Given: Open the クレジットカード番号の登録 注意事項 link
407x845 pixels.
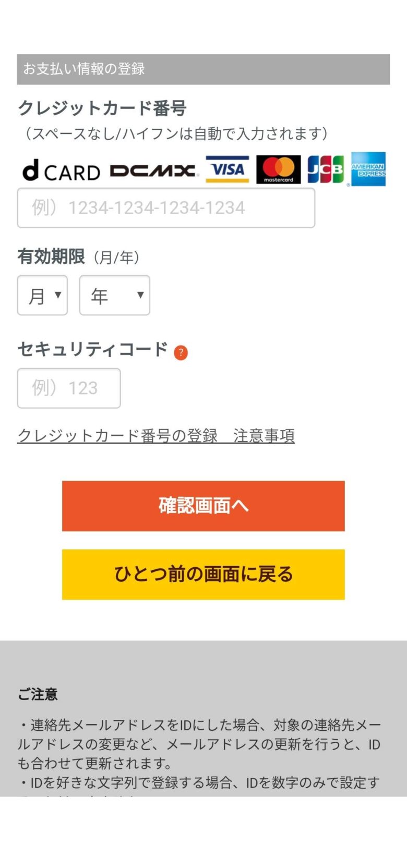Looking at the screenshot, I should click(156, 436).
